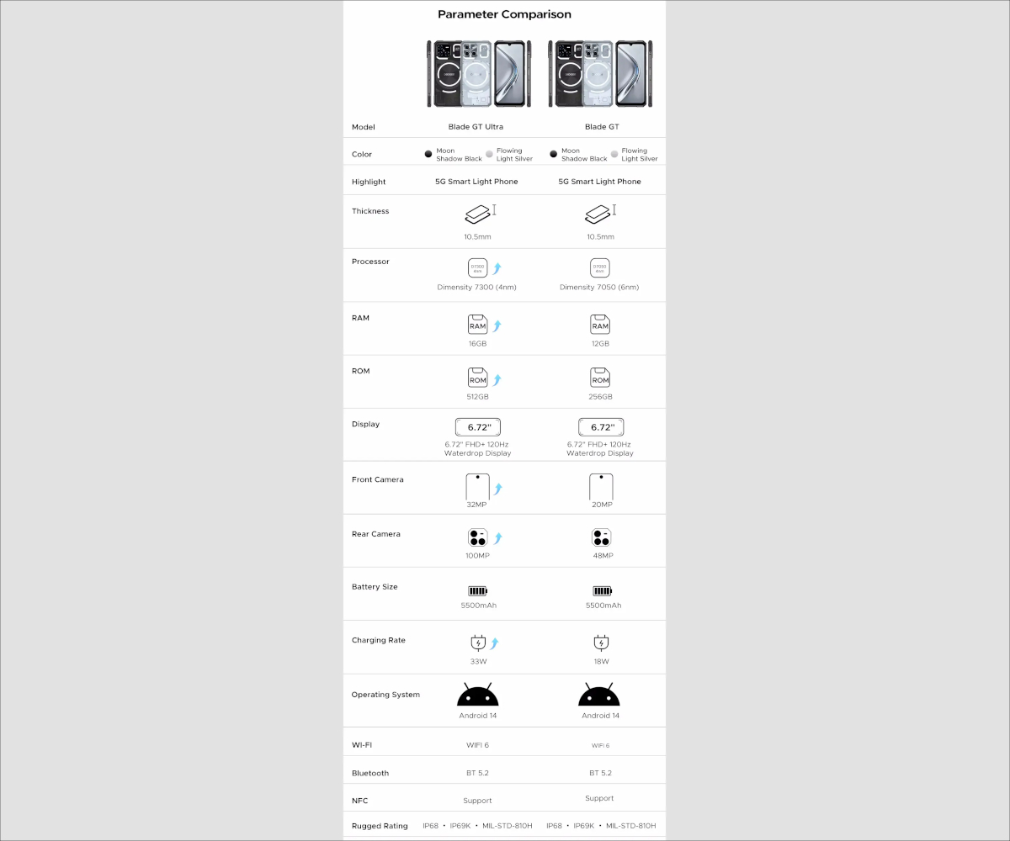Select Flowing Light Silver for Blade GT
The image size is (1010, 841).
614,155
